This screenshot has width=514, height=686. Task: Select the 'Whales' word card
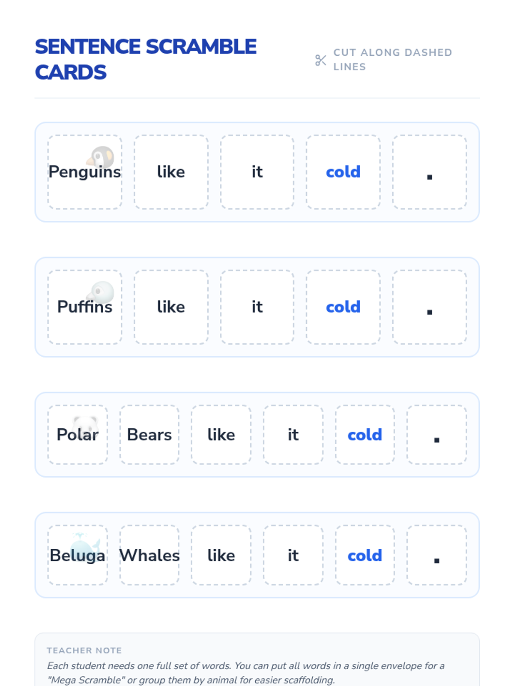149,555
